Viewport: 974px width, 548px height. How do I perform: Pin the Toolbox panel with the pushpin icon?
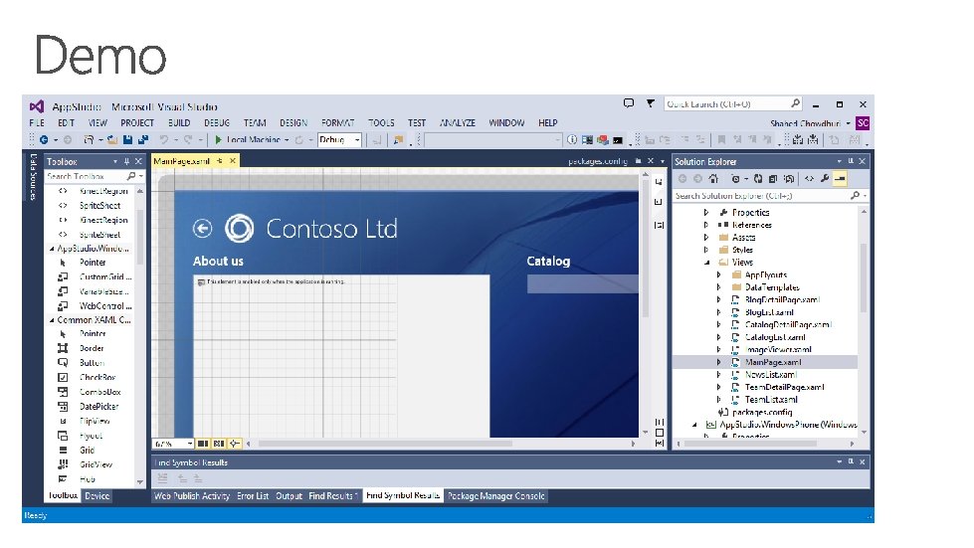click(126, 161)
